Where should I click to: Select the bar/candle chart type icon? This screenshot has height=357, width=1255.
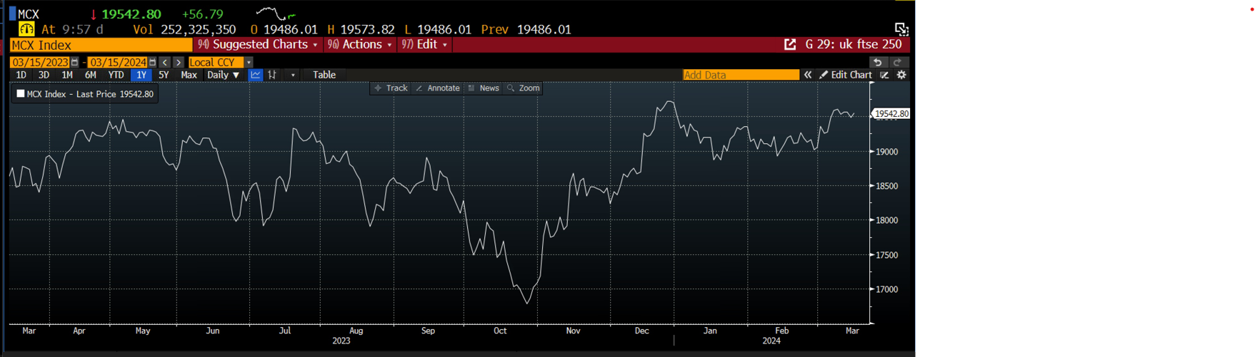tap(272, 75)
